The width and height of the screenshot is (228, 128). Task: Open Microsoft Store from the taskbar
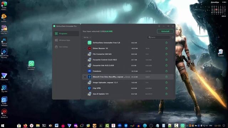tap(19, 126)
